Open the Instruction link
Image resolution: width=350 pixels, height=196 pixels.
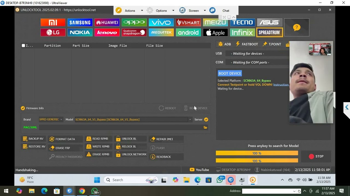pos(281,85)
